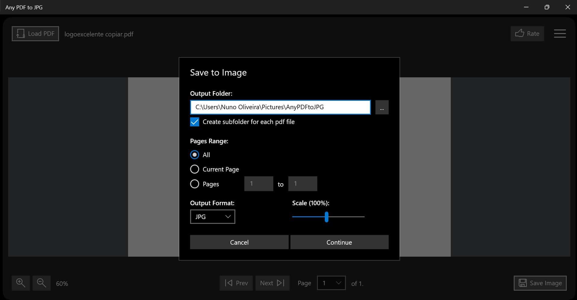Click the zoom out magnifier icon
The height and width of the screenshot is (300, 577).
pos(42,283)
